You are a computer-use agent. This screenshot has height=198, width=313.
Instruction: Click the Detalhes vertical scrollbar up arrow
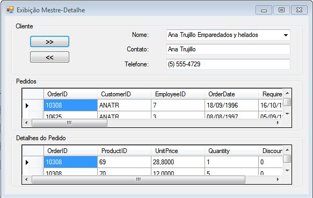[x=287, y=150]
